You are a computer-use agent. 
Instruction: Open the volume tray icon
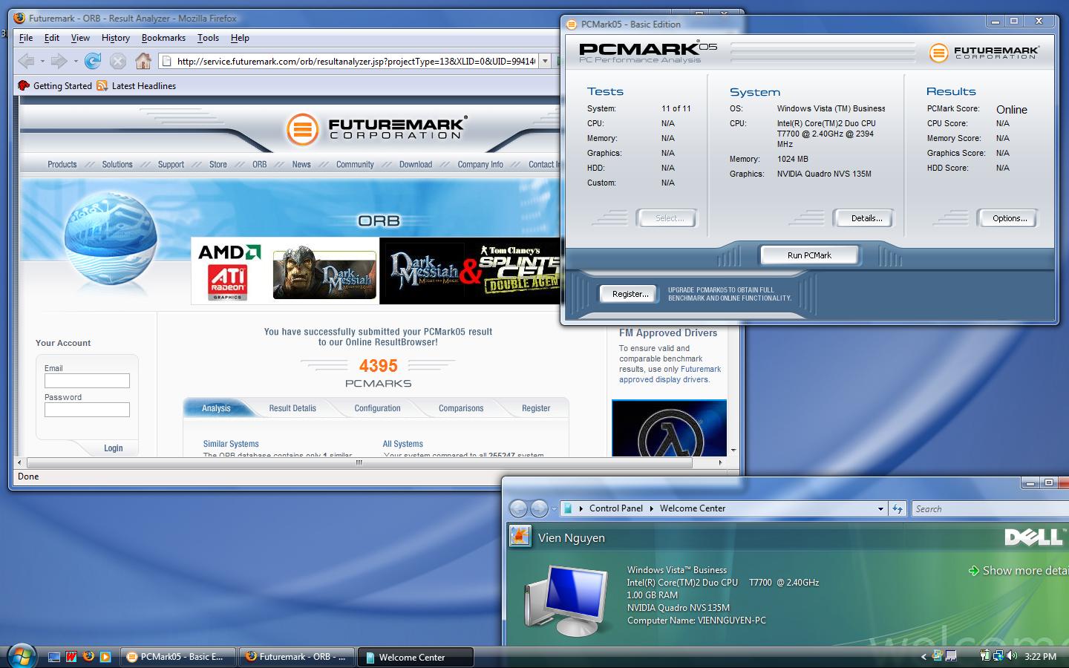pyautogui.click(x=1013, y=655)
